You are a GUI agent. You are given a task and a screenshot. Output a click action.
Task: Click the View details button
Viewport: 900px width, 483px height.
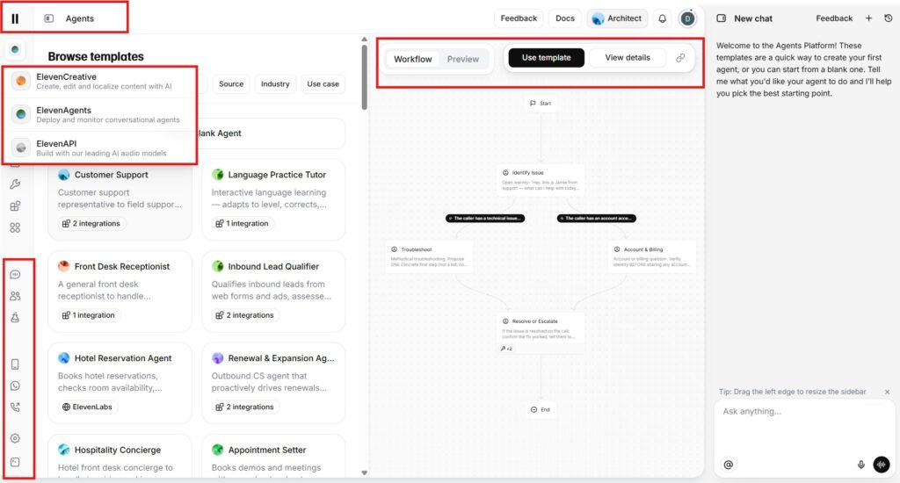[x=628, y=57]
